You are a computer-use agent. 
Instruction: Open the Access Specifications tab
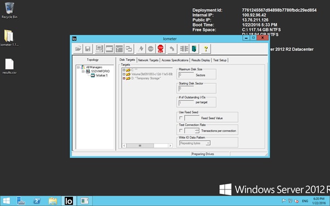click(175, 60)
